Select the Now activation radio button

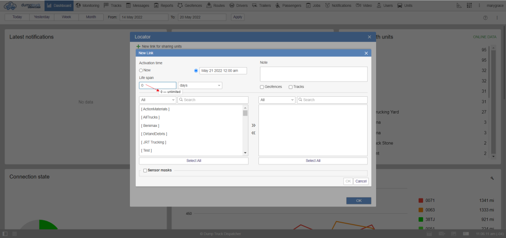(x=141, y=71)
